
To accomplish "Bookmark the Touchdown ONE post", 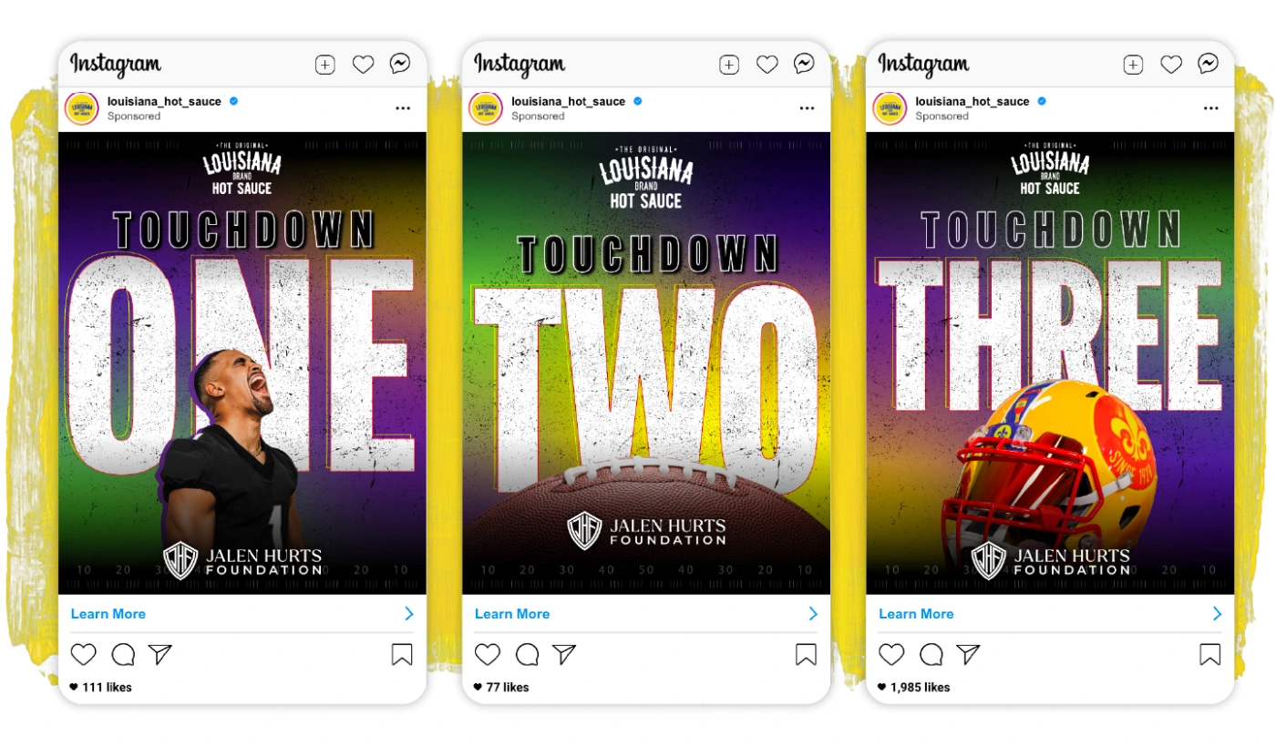I will click(402, 654).
